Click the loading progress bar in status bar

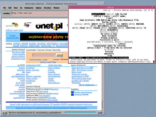[x=81, y=113]
